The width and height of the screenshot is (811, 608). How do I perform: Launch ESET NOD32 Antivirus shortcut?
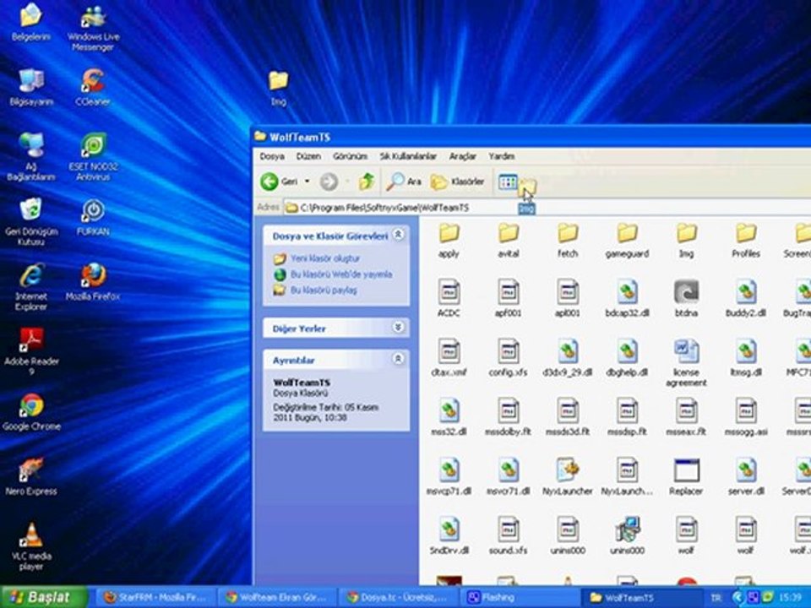93,156
